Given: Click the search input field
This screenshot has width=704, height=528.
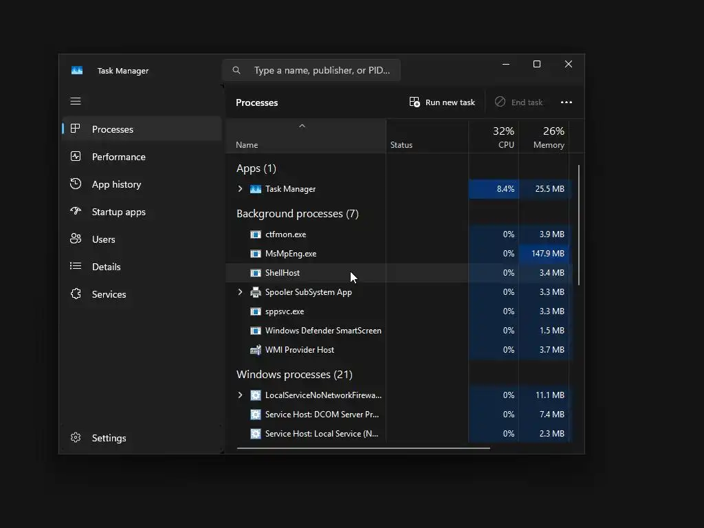Looking at the screenshot, I should tap(311, 70).
